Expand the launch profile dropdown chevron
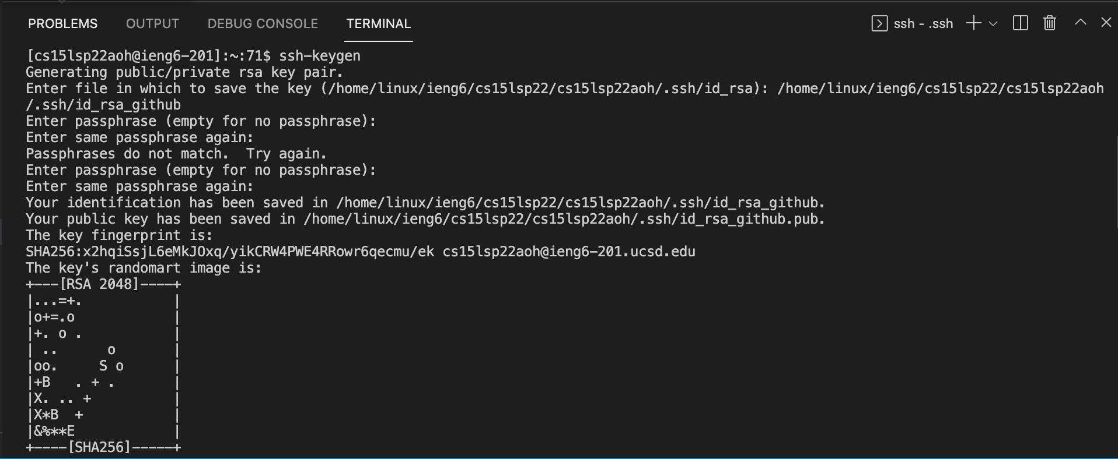 [x=993, y=24]
